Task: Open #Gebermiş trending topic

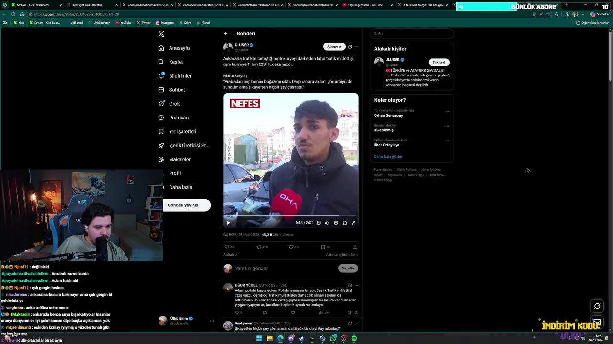Action: 384,130
